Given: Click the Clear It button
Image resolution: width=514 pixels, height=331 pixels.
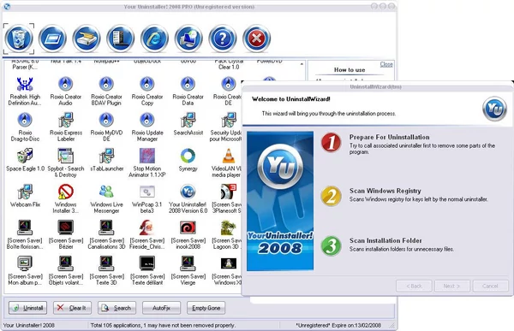Looking at the screenshot, I should (x=73, y=308).
